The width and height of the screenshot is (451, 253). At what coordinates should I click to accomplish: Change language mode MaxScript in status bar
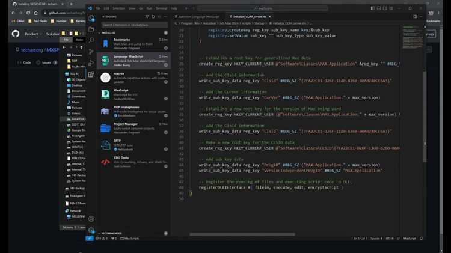[410, 239]
